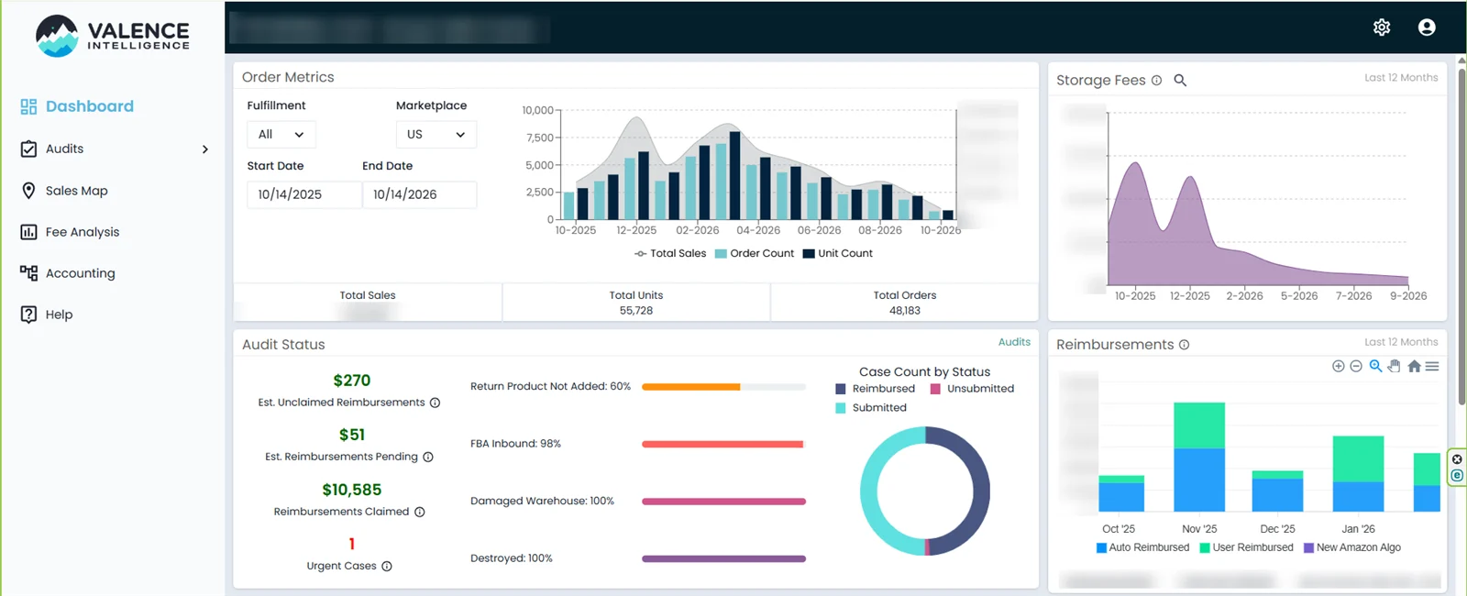The width and height of the screenshot is (1467, 596).
Task: Click 'Last 12 Months' in Storage Fees
Action: click(1401, 78)
